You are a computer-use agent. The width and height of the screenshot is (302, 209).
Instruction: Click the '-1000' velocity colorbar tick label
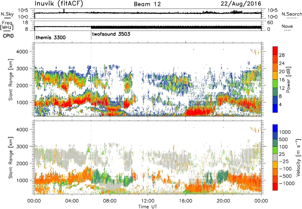(287, 183)
